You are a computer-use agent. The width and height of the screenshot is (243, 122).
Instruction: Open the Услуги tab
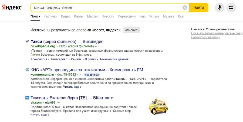point(154,16)
